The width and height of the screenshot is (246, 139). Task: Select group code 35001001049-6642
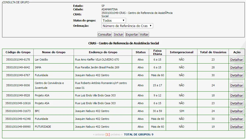tap(18, 67)
